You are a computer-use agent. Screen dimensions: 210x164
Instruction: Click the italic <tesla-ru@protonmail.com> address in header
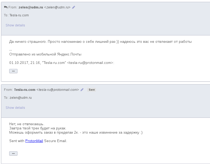[x=58, y=90]
